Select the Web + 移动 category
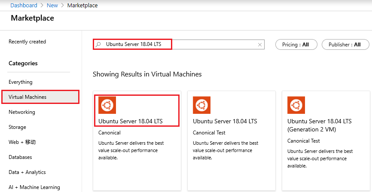 22,142
